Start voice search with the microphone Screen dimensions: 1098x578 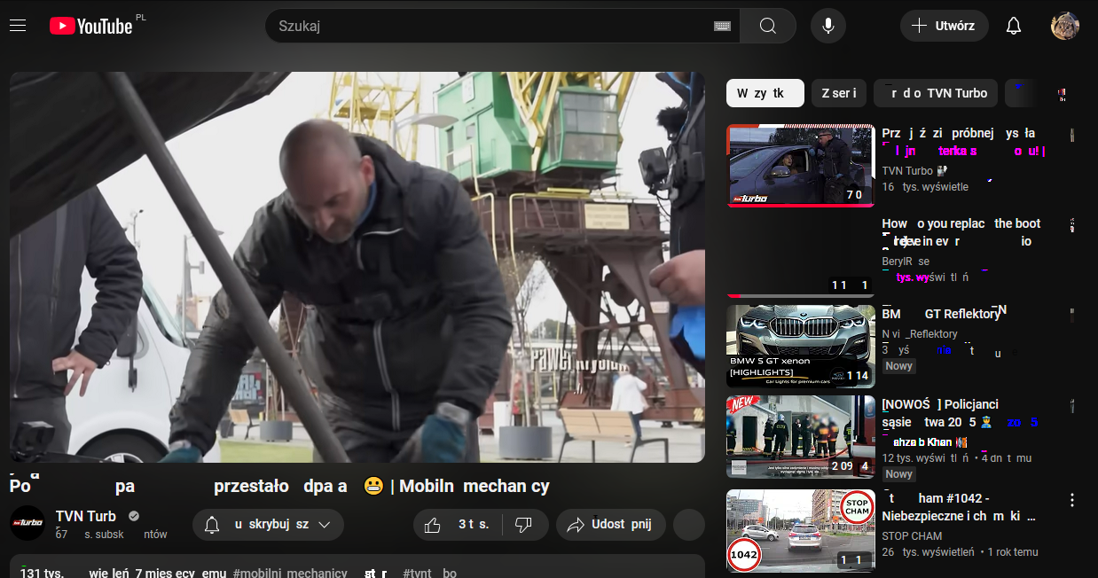tap(828, 26)
